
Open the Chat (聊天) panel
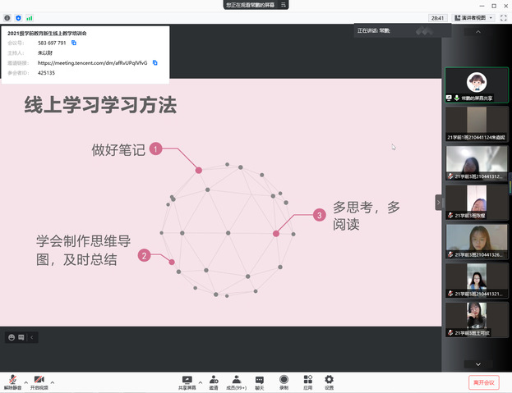(260, 381)
